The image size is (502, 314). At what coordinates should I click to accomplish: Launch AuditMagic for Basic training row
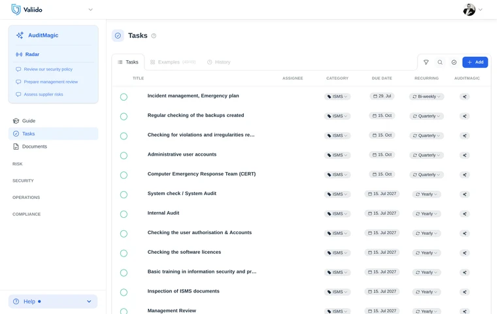click(465, 272)
